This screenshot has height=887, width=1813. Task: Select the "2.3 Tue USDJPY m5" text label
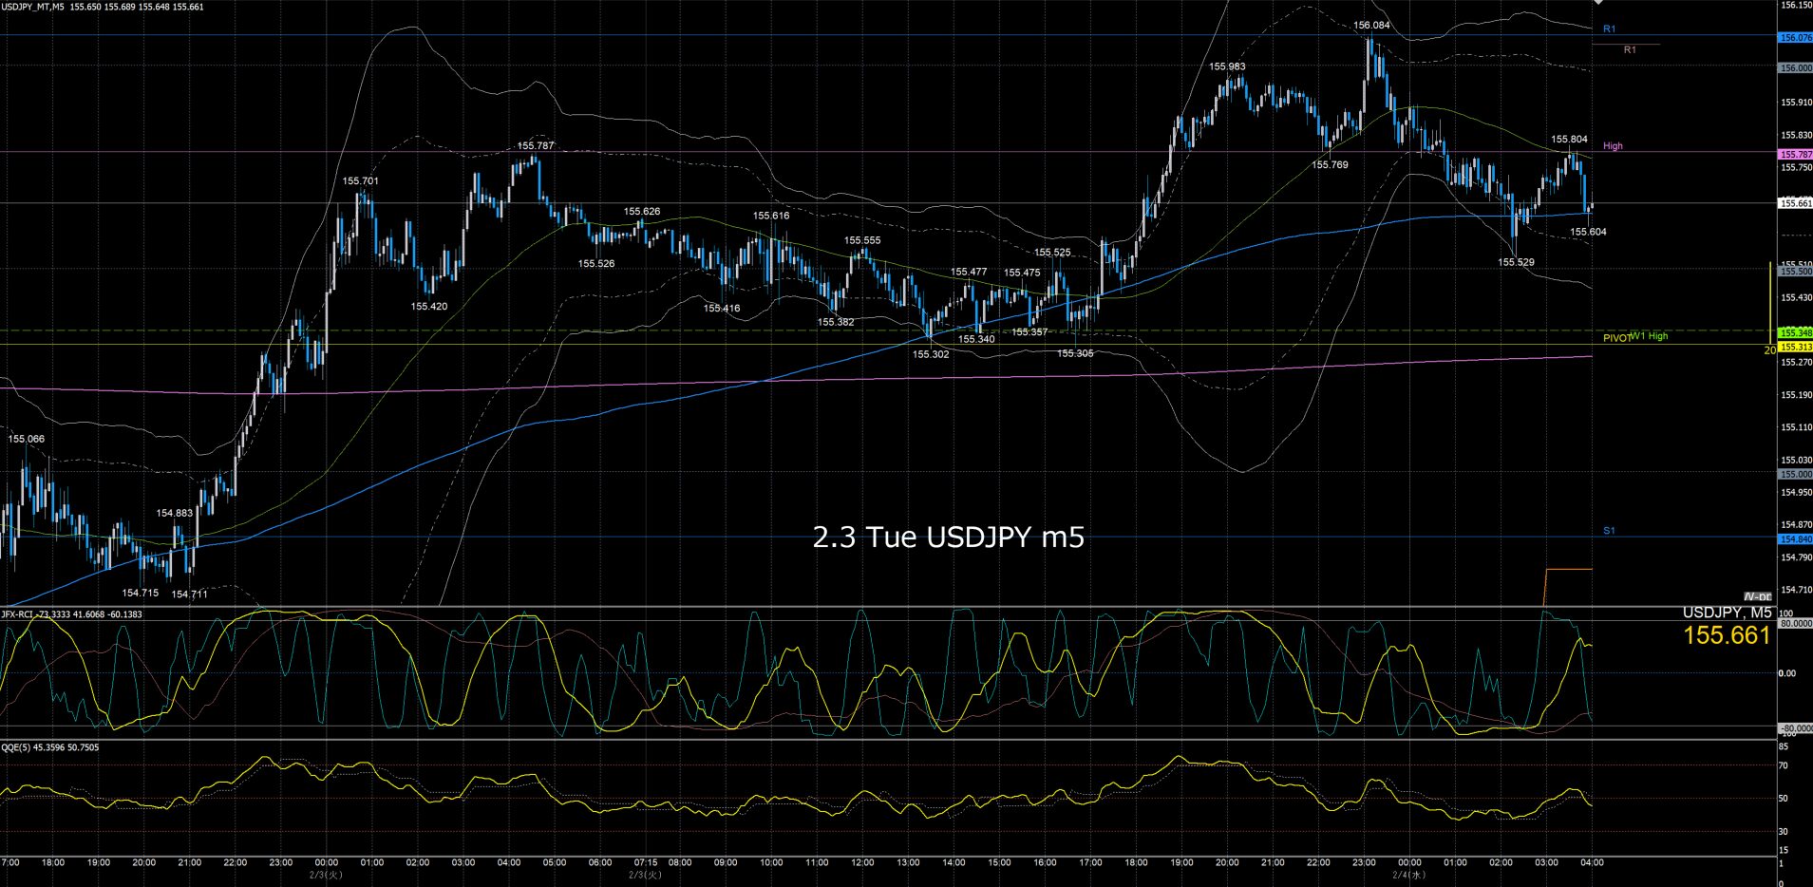coord(948,538)
